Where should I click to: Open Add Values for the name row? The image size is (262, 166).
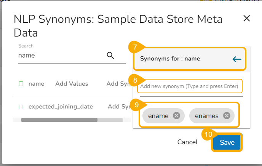[72, 84]
